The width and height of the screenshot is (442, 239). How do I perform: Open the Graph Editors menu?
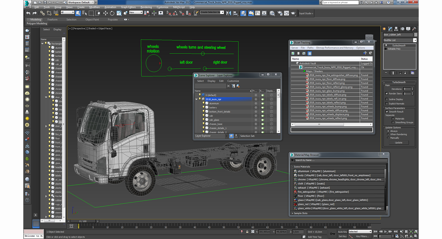click(128, 7)
